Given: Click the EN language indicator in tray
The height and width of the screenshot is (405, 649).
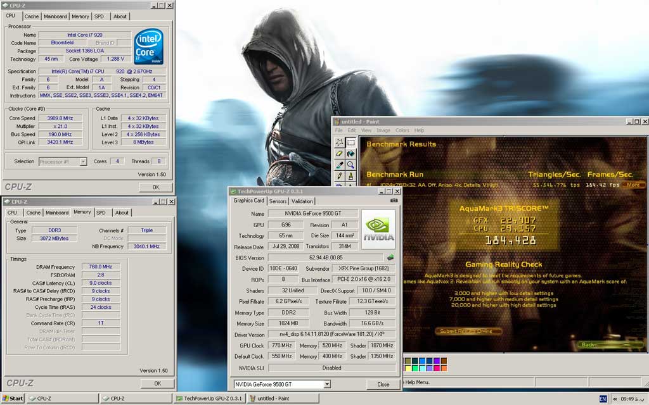Looking at the screenshot, I should [x=603, y=399].
